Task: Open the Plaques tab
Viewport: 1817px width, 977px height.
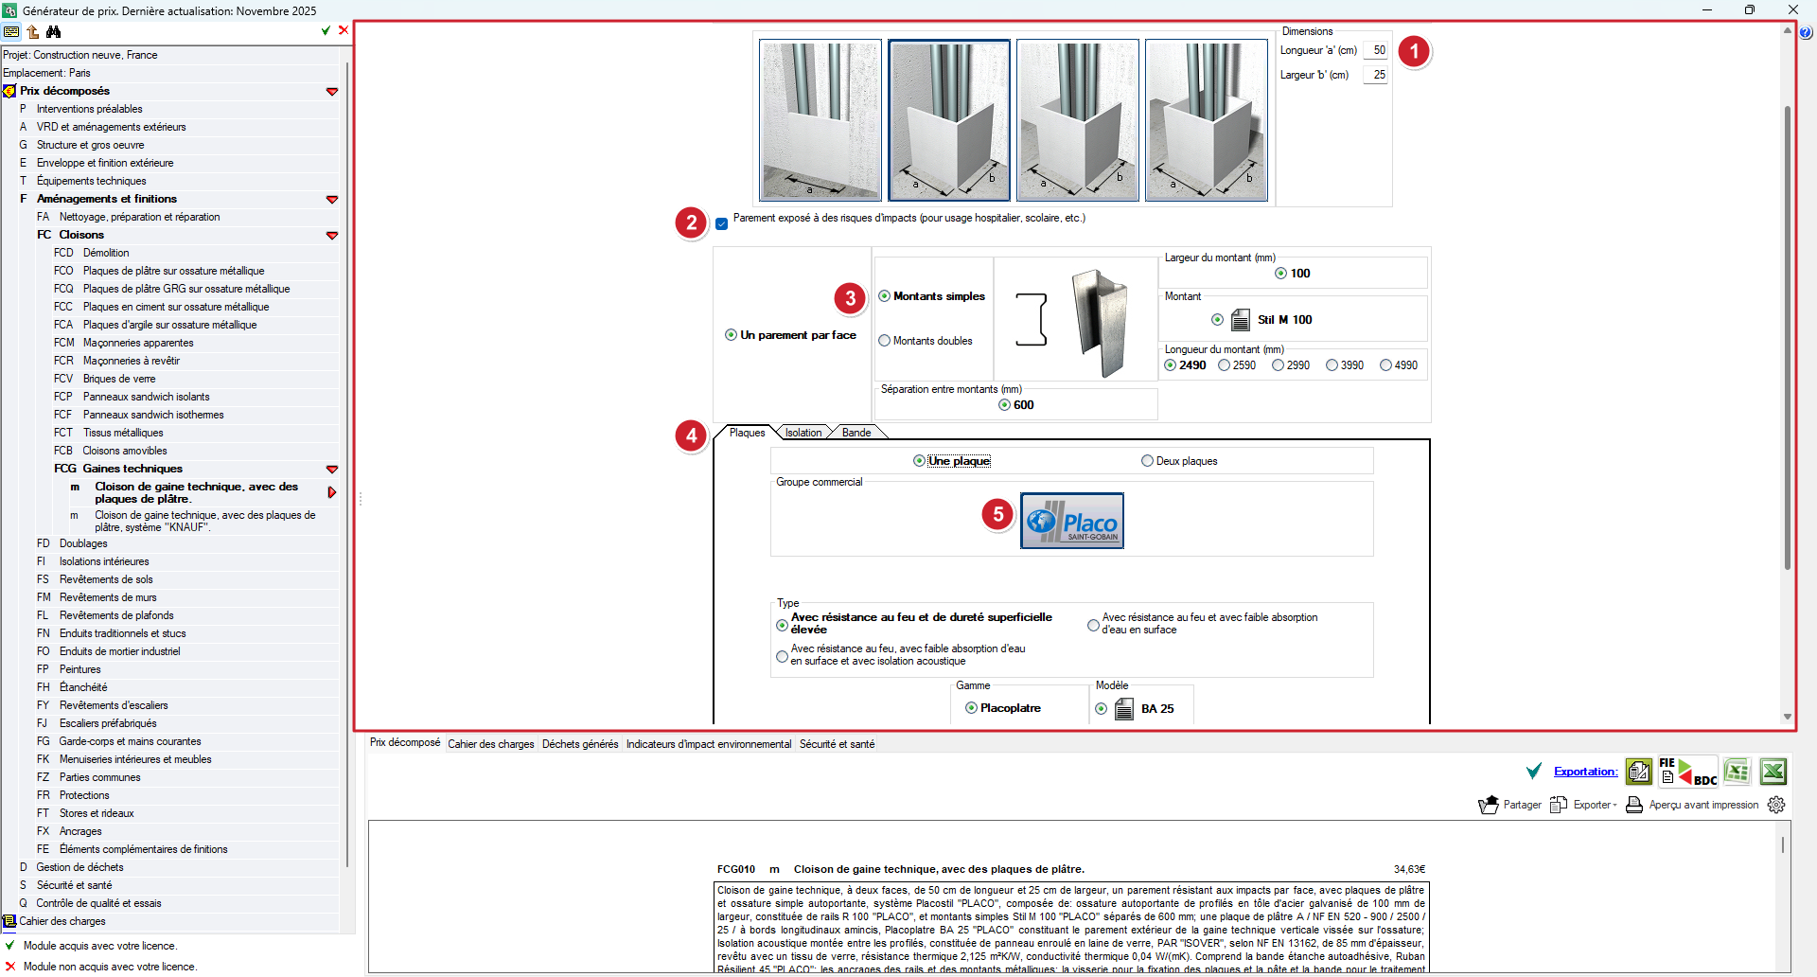Action: coord(747,433)
